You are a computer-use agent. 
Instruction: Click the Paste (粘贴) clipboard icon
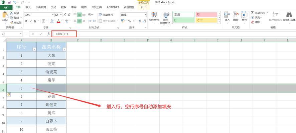pos(5,15)
